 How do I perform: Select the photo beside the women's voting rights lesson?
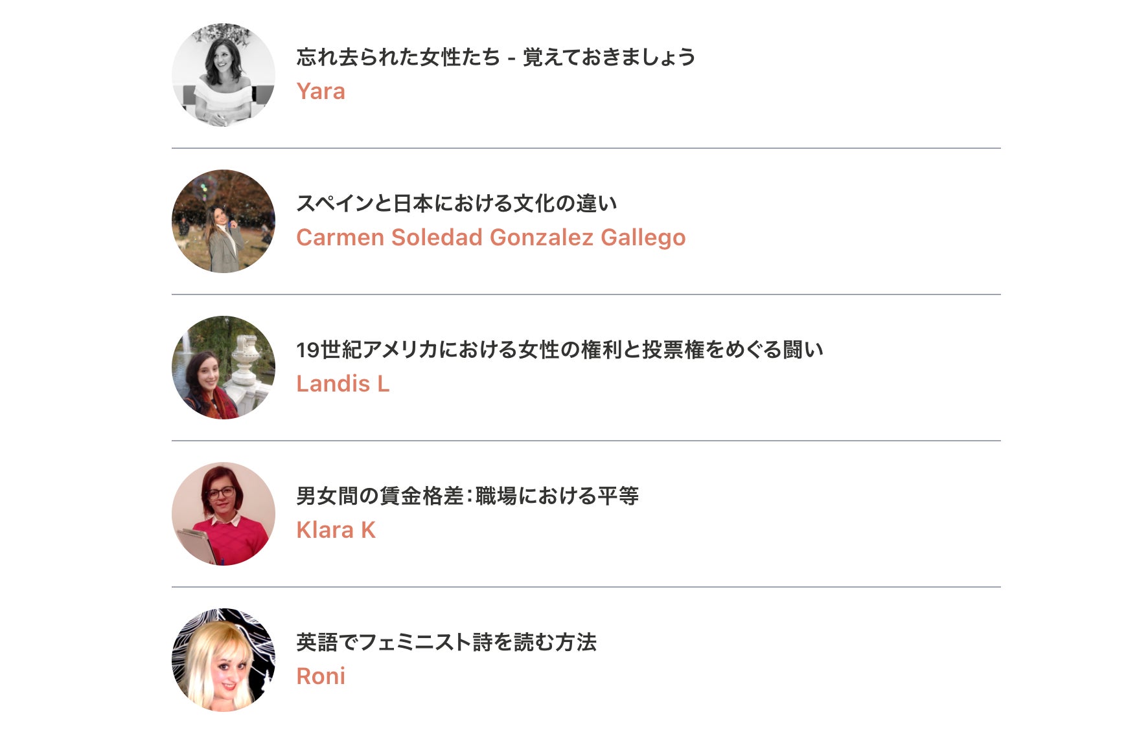pyautogui.click(x=224, y=368)
